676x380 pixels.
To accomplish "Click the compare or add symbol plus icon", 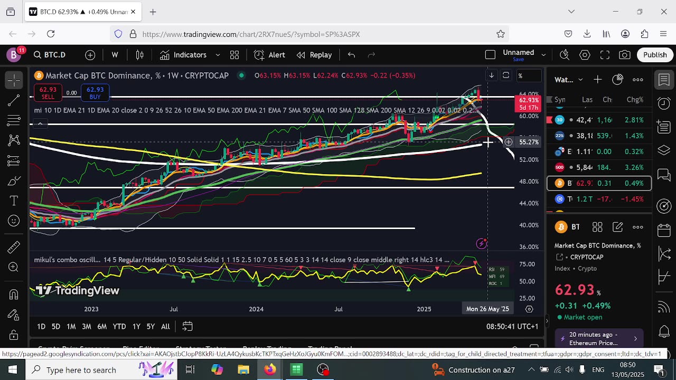I will [90, 55].
